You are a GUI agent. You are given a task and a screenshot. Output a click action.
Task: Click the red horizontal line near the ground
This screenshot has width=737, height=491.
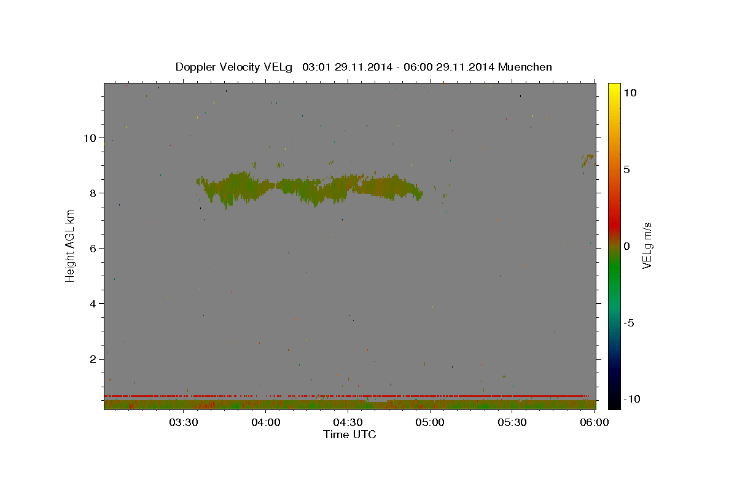click(347, 396)
